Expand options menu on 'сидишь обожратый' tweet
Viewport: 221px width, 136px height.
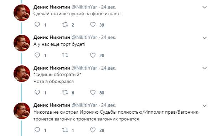click(x=205, y=68)
